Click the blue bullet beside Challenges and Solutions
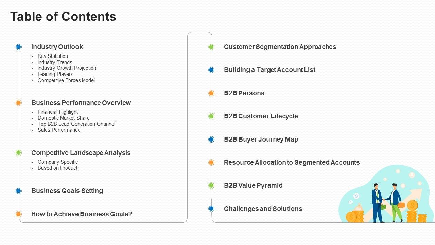This screenshot has width=435, height=245. [211, 209]
